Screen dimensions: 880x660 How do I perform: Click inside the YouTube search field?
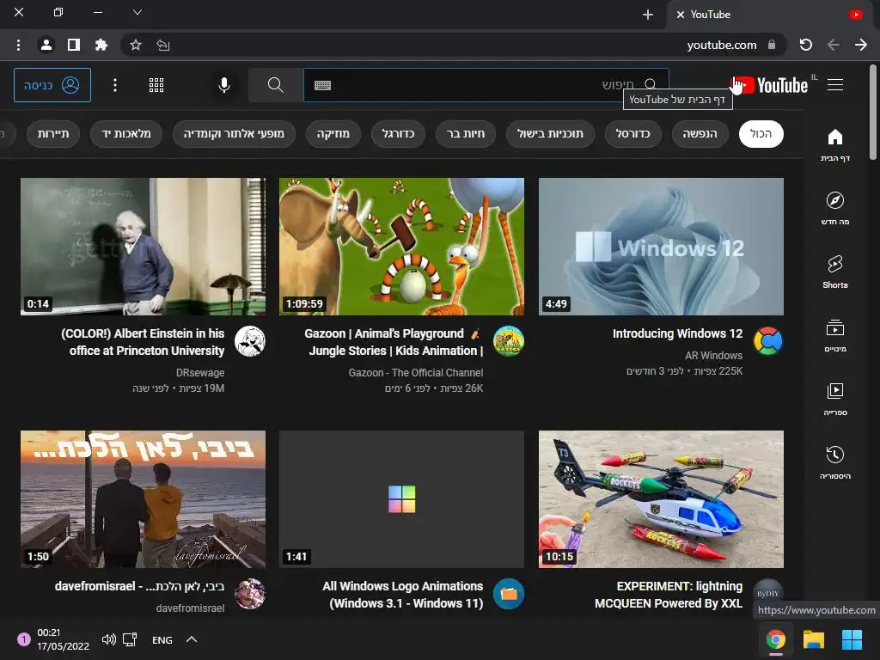pyautogui.click(x=486, y=85)
